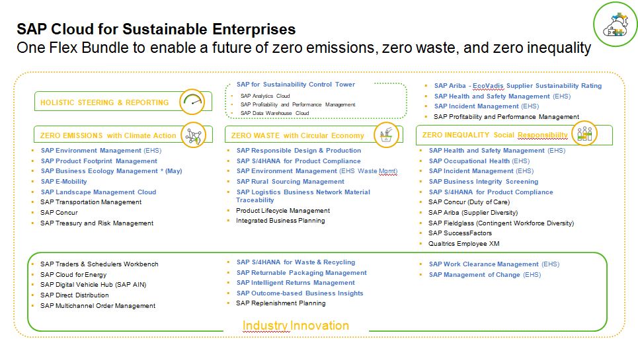The height and width of the screenshot is (339, 638).
Task: Click SAP Work Clearance Management (EHS)
Action: pyautogui.click(x=494, y=264)
